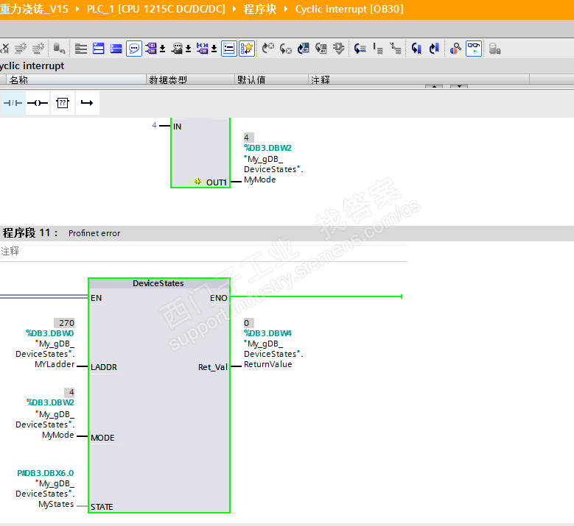Click the IN pin of the move box
Viewport: 574px width, 526px height.
[x=177, y=127]
